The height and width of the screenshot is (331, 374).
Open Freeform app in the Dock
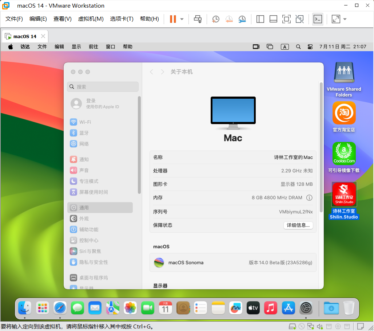tap(236, 308)
